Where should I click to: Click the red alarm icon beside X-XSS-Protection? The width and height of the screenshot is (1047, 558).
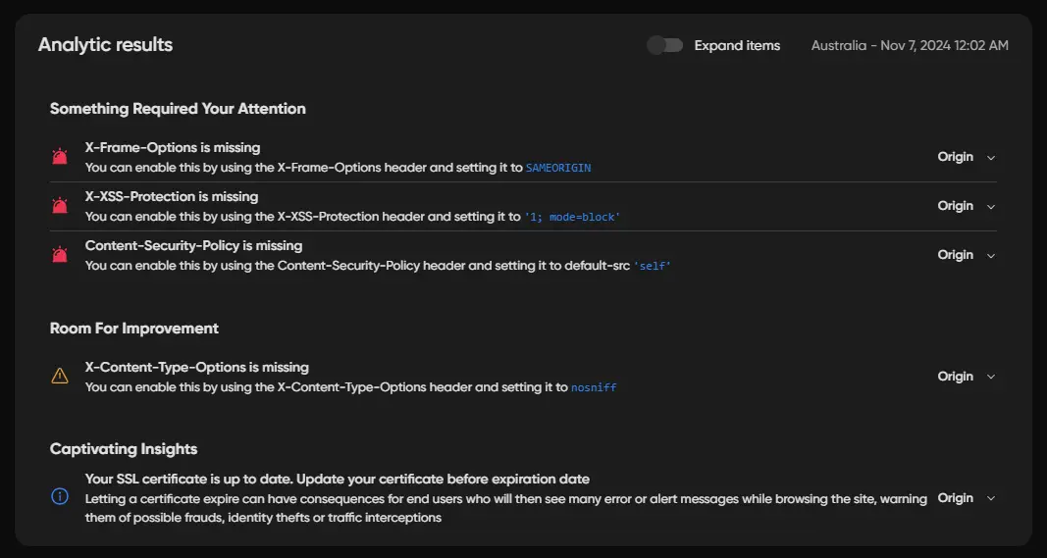pyautogui.click(x=60, y=206)
